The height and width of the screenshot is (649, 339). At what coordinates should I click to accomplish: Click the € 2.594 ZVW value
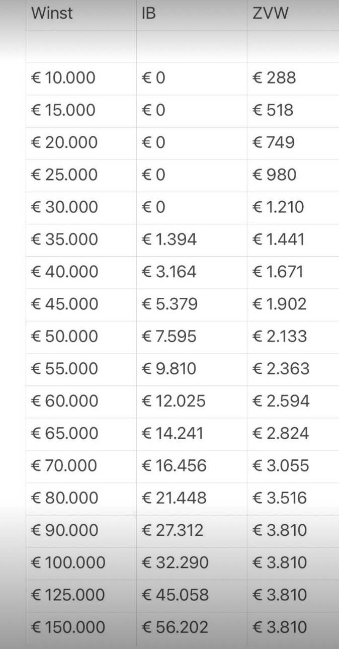[x=281, y=401]
